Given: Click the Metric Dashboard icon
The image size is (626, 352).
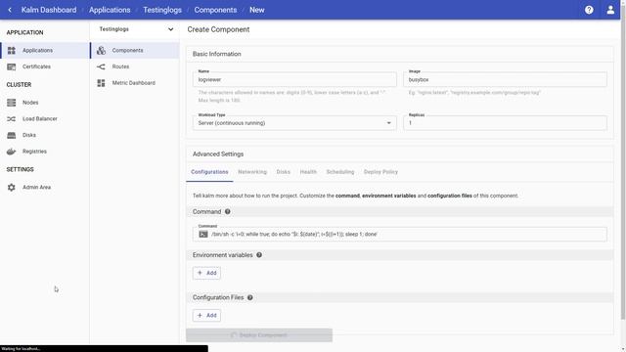Looking at the screenshot, I should pos(101,83).
